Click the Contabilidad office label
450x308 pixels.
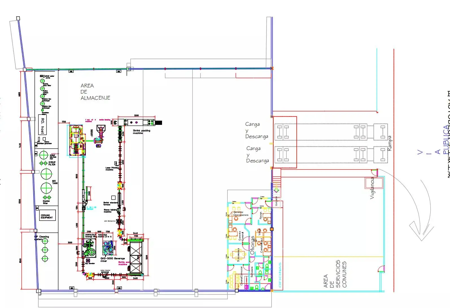click(262, 245)
